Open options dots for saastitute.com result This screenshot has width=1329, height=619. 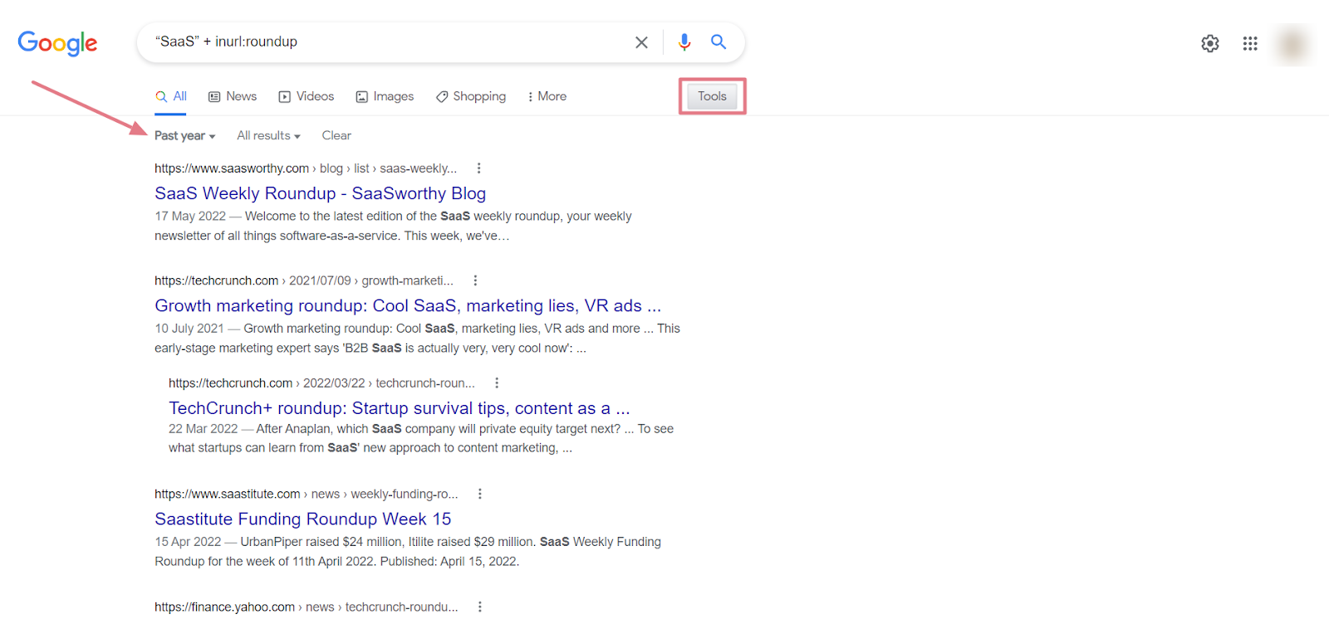(x=480, y=494)
